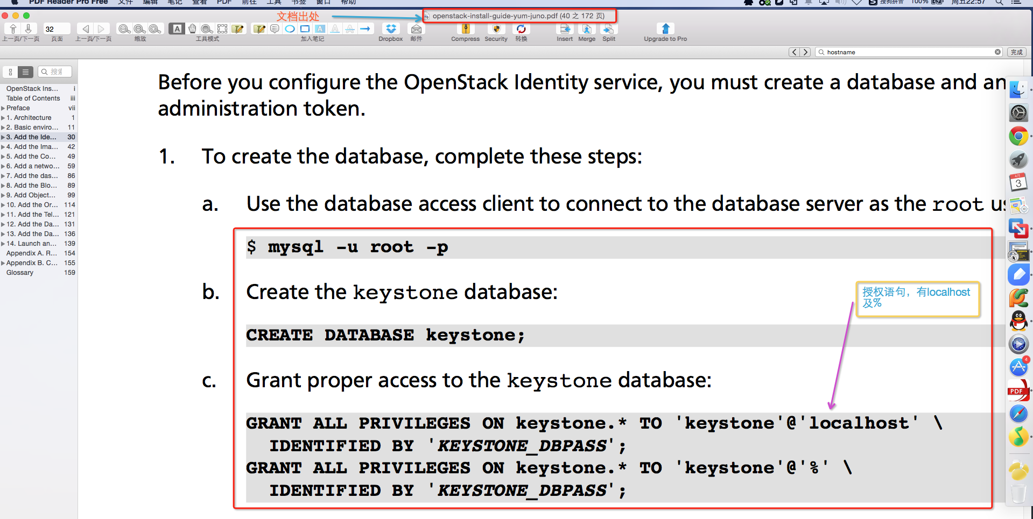This screenshot has height=519, width=1033.
Task: Click the Upgrade to Pro button
Action: coord(665,29)
